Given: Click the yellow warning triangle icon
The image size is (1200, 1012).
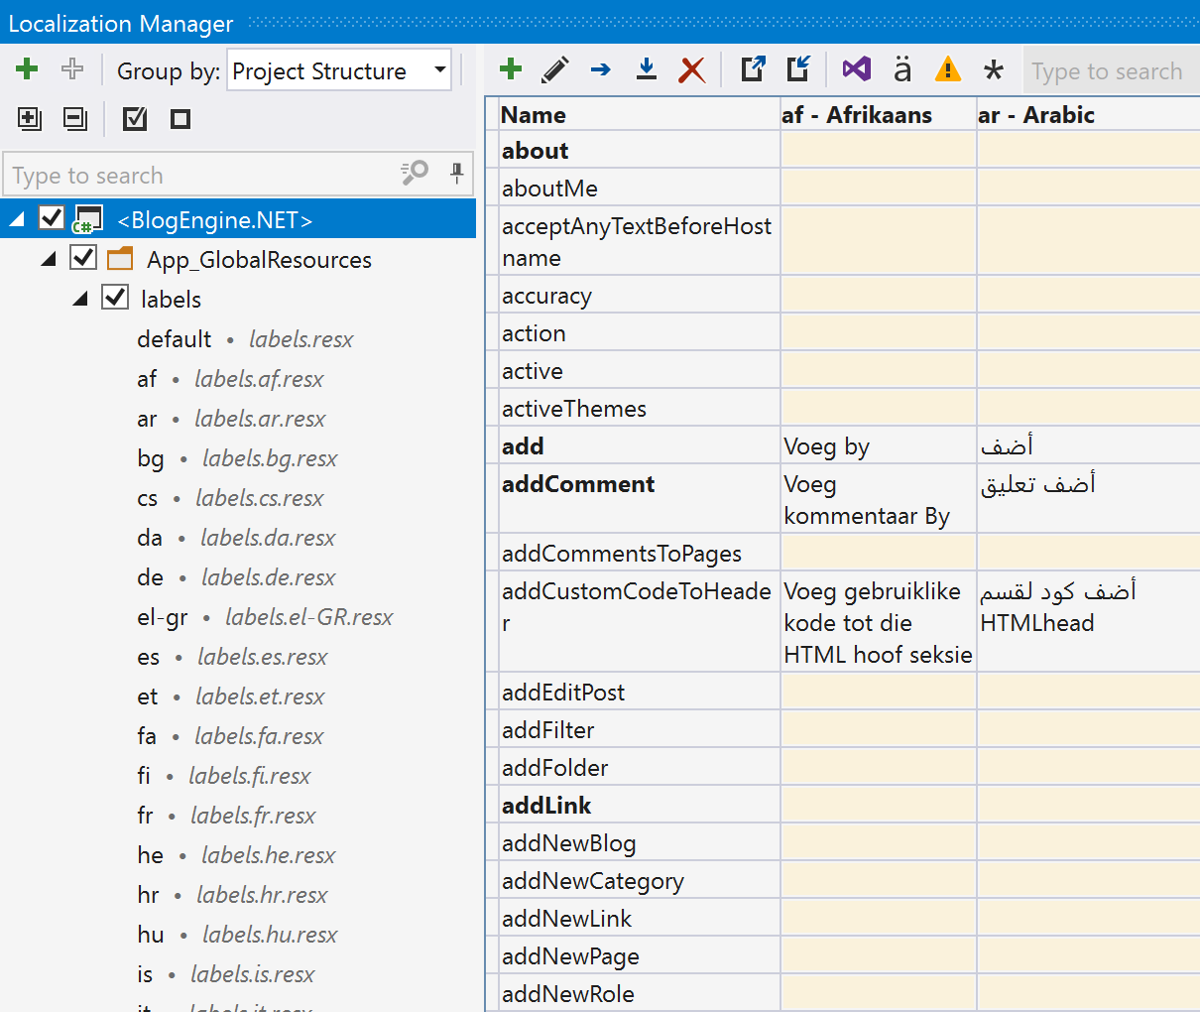Looking at the screenshot, I should pyautogui.click(x=948, y=69).
